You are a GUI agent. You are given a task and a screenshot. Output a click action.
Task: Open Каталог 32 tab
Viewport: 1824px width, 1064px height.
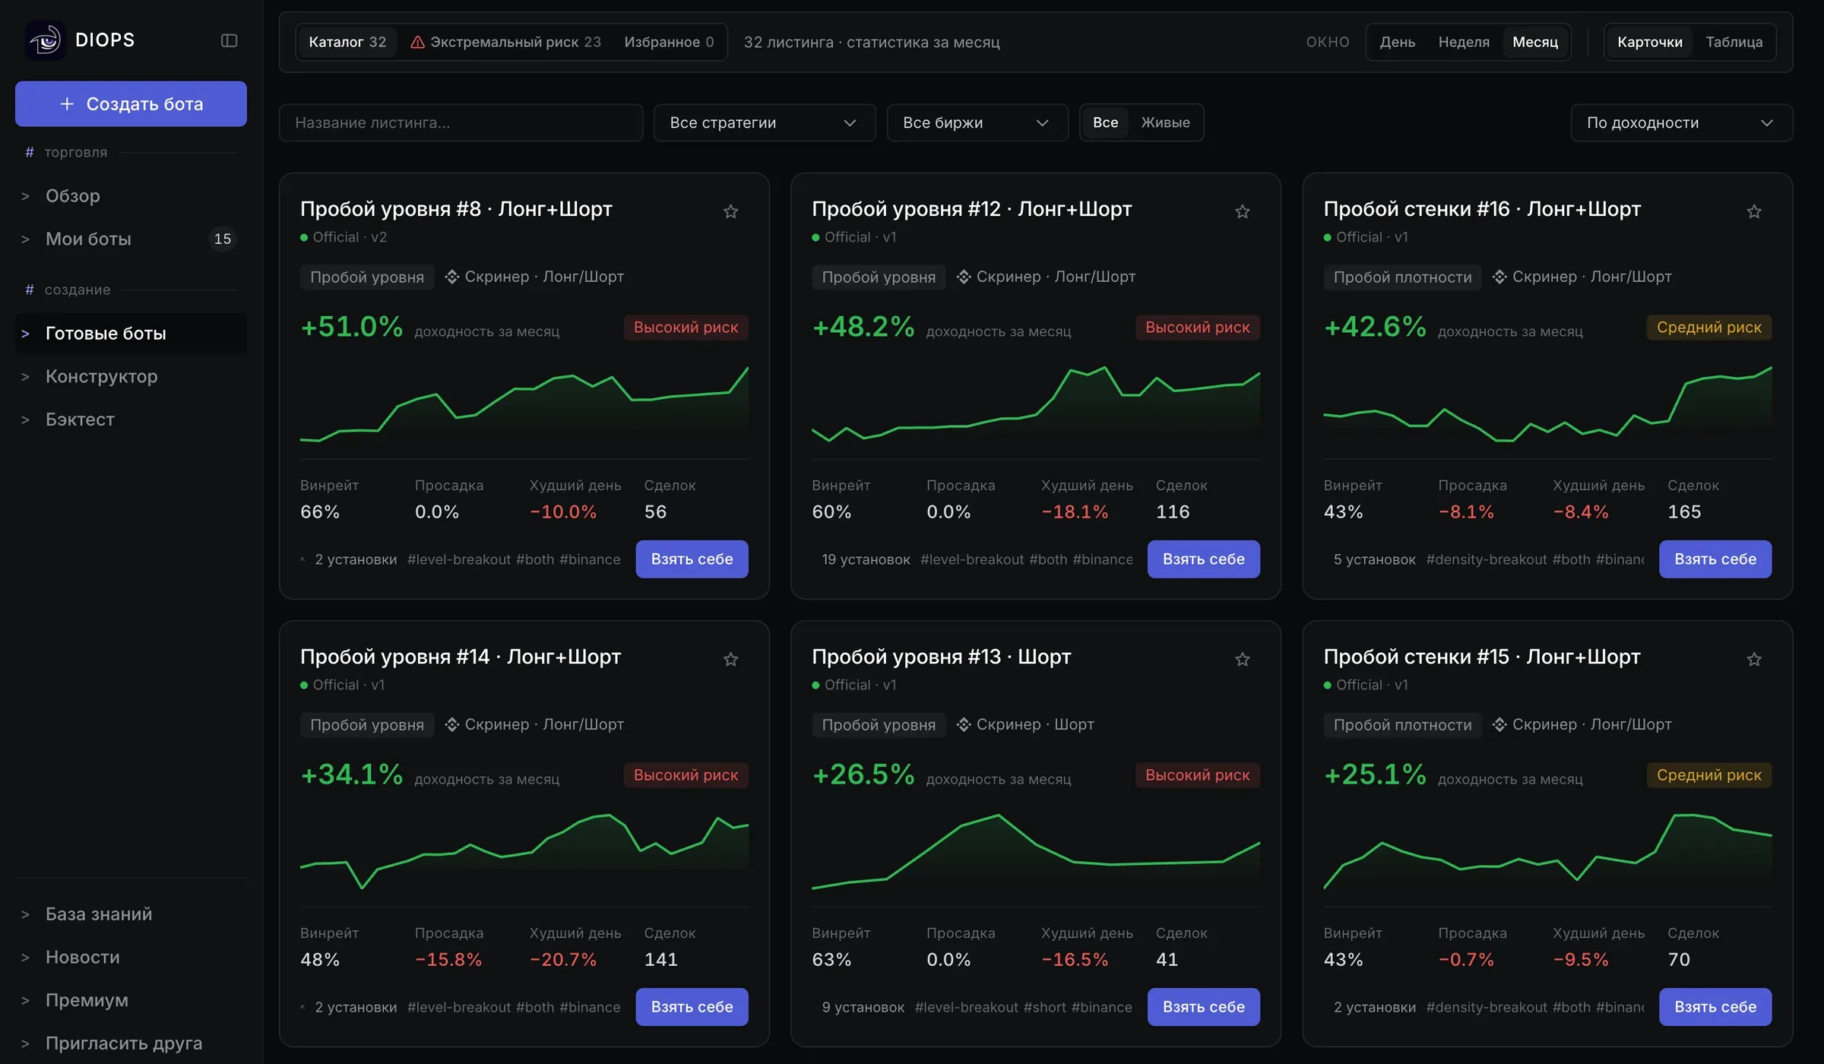[347, 42]
